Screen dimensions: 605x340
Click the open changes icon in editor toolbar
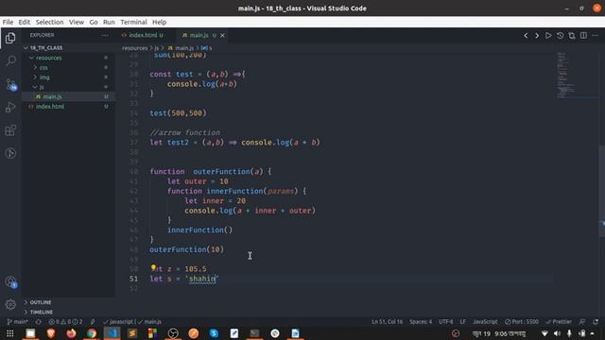tap(571, 36)
